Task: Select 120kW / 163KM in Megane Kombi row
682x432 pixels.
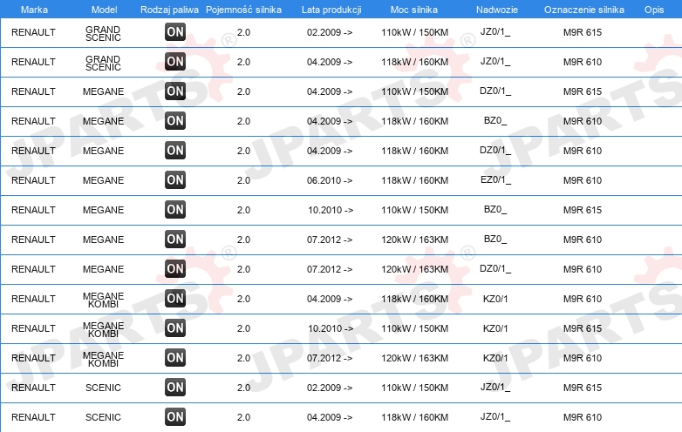Action: 415,358
